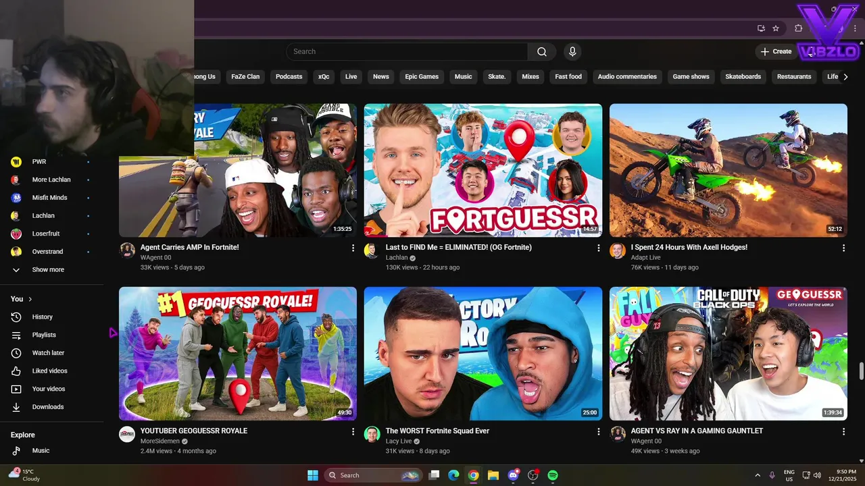Open Task View on the taskbar
The image size is (865, 486).
(x=435, y=475)
